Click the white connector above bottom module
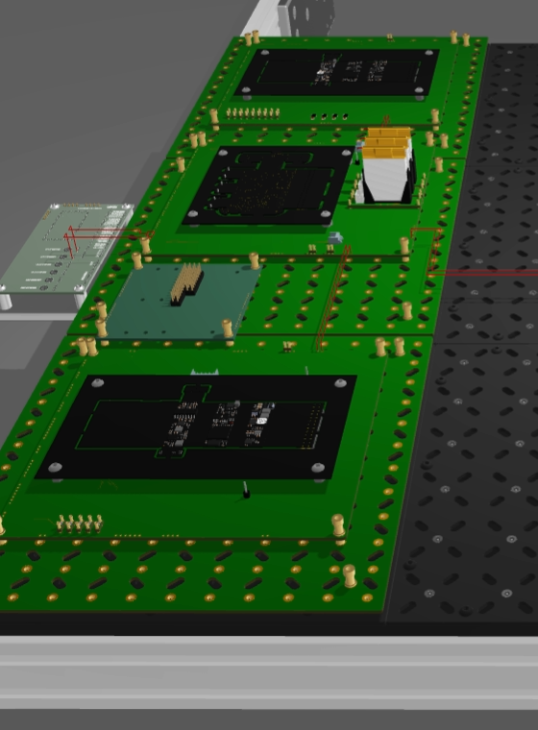The height and width of the screenshot is (730, 538). 205,372
